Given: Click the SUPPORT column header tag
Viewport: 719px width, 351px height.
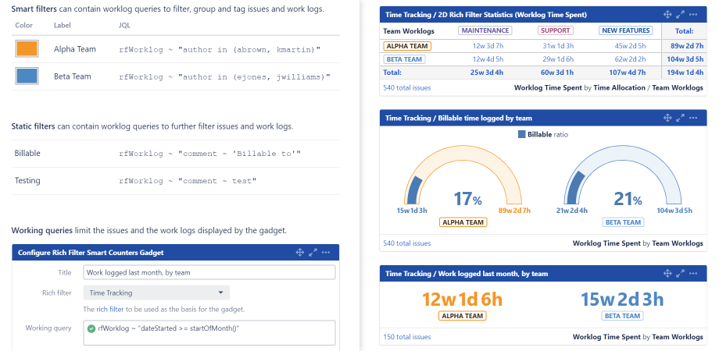Looking at the screenshot, I should point(556,30).
